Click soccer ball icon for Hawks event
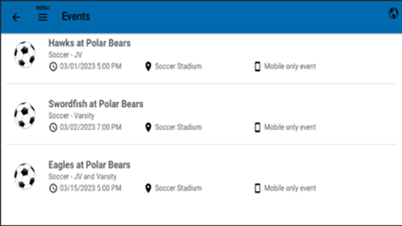Image resolution: width=402 pixels, height=226 pixels. 25,54
